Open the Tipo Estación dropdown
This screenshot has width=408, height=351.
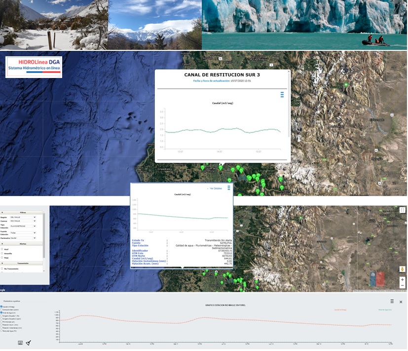[23, 226]
